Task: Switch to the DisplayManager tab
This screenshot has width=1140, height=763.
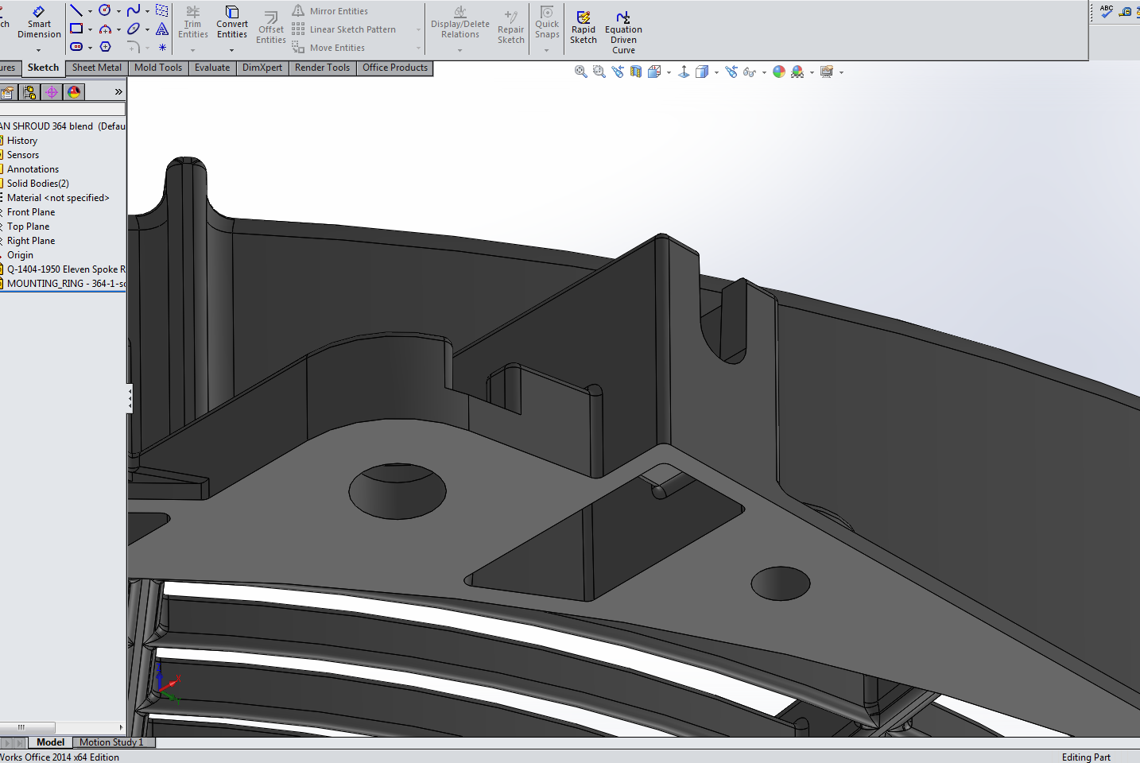Action: (73, 91)
